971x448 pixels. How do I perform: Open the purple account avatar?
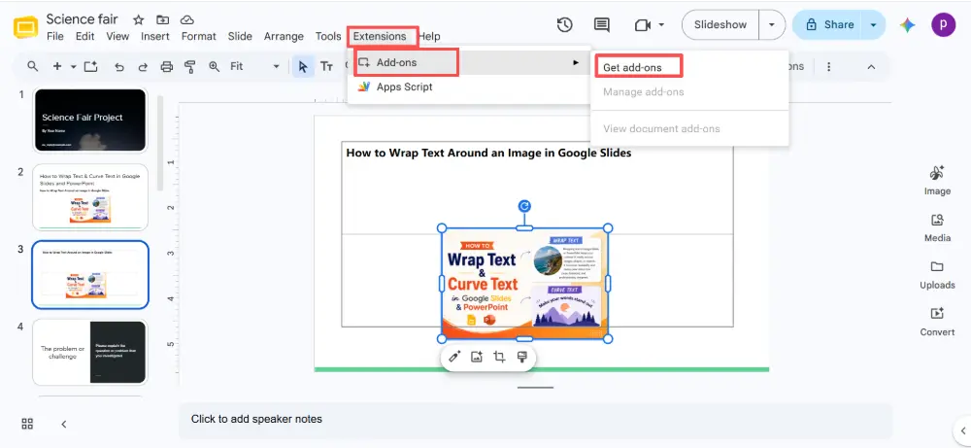[x=943, y=25]
